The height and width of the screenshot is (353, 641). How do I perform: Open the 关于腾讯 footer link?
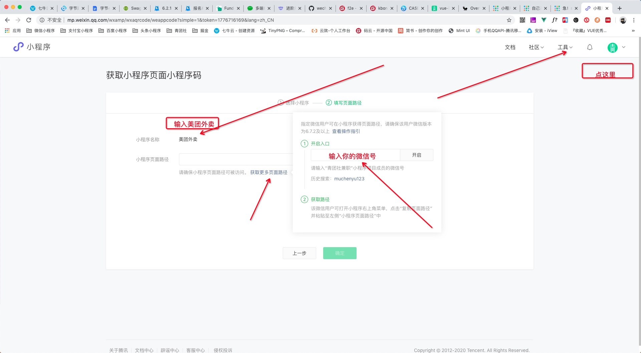119,350
